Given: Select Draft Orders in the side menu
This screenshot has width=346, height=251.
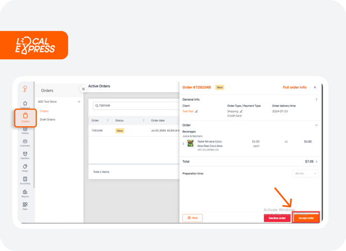Looking at the screenshot, I should pos(48,120).
